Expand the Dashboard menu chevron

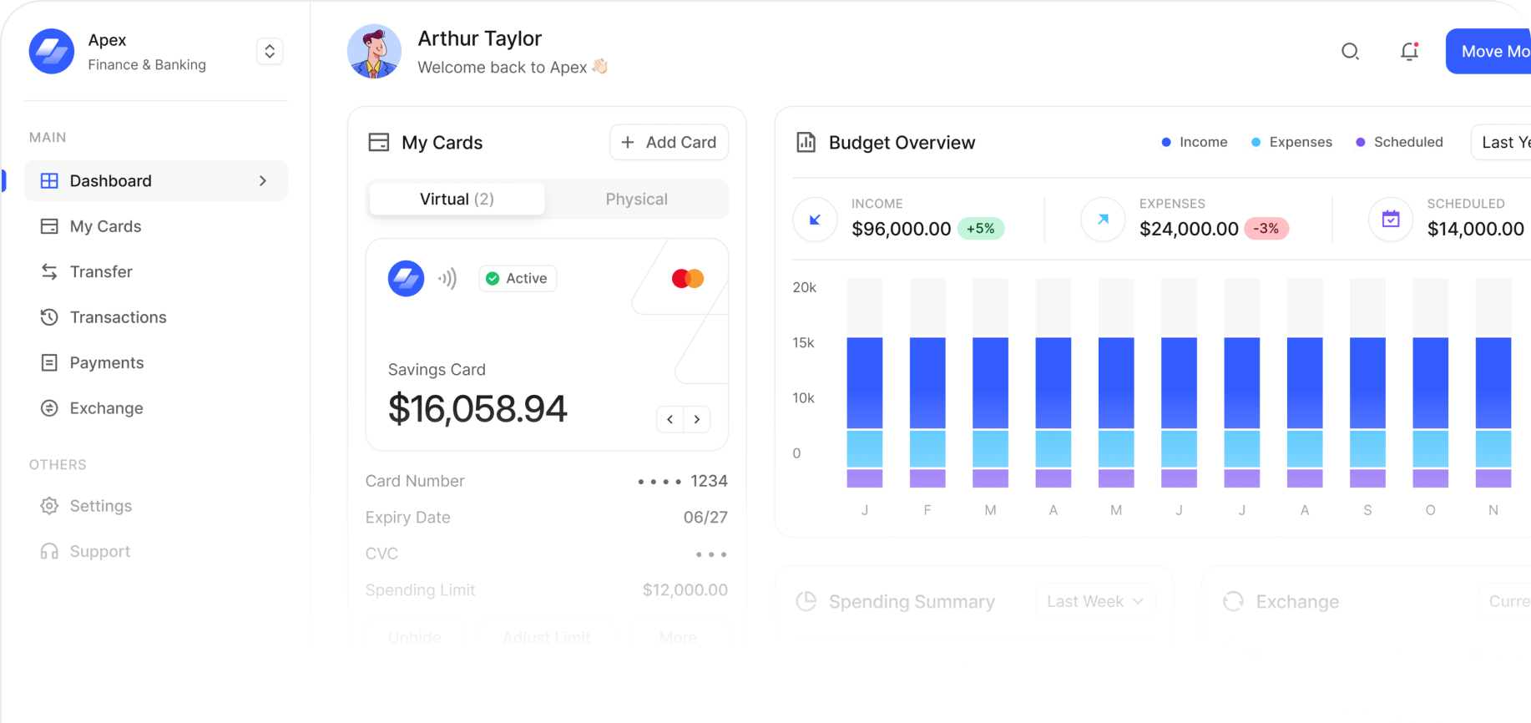[x=263, y=181]
